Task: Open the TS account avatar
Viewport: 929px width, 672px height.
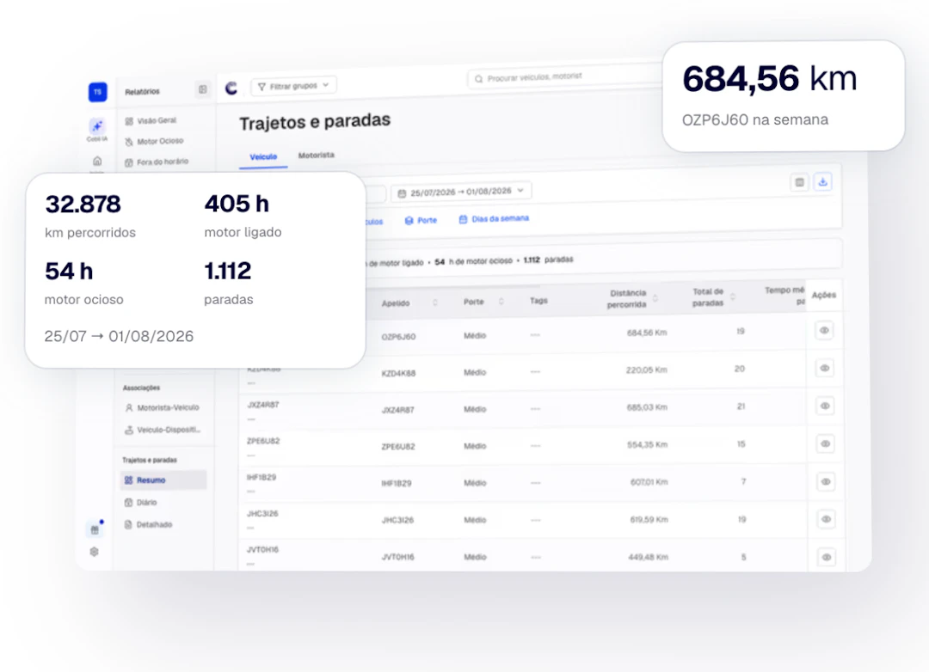Action: 98,92
